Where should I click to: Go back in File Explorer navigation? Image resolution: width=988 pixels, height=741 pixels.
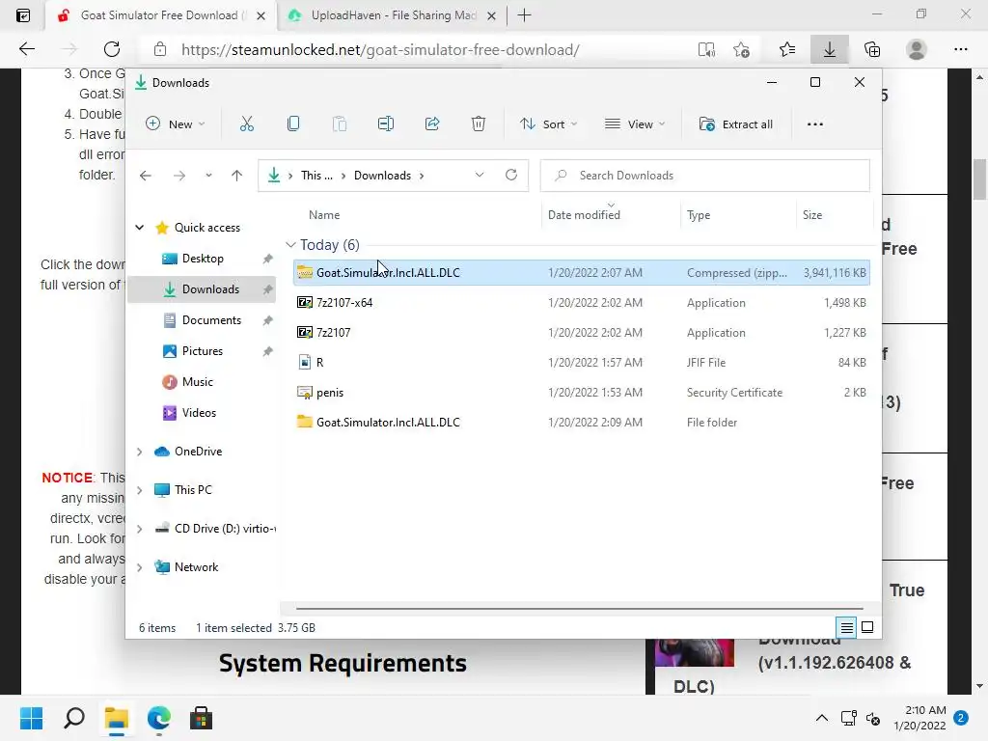[146, 176]
